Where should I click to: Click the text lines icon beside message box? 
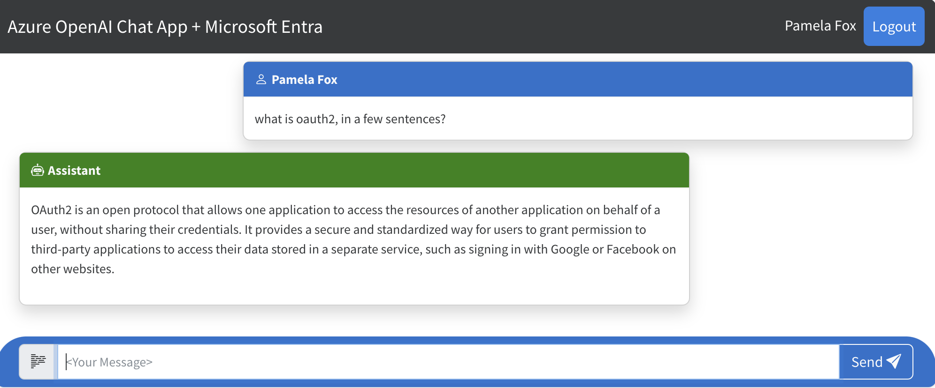[38, 361]
